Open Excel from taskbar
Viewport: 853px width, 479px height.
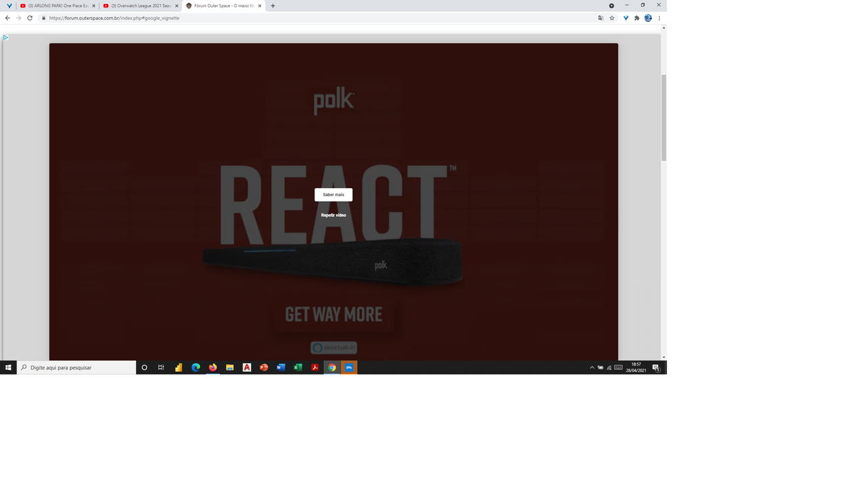click(x=298, y=367)
